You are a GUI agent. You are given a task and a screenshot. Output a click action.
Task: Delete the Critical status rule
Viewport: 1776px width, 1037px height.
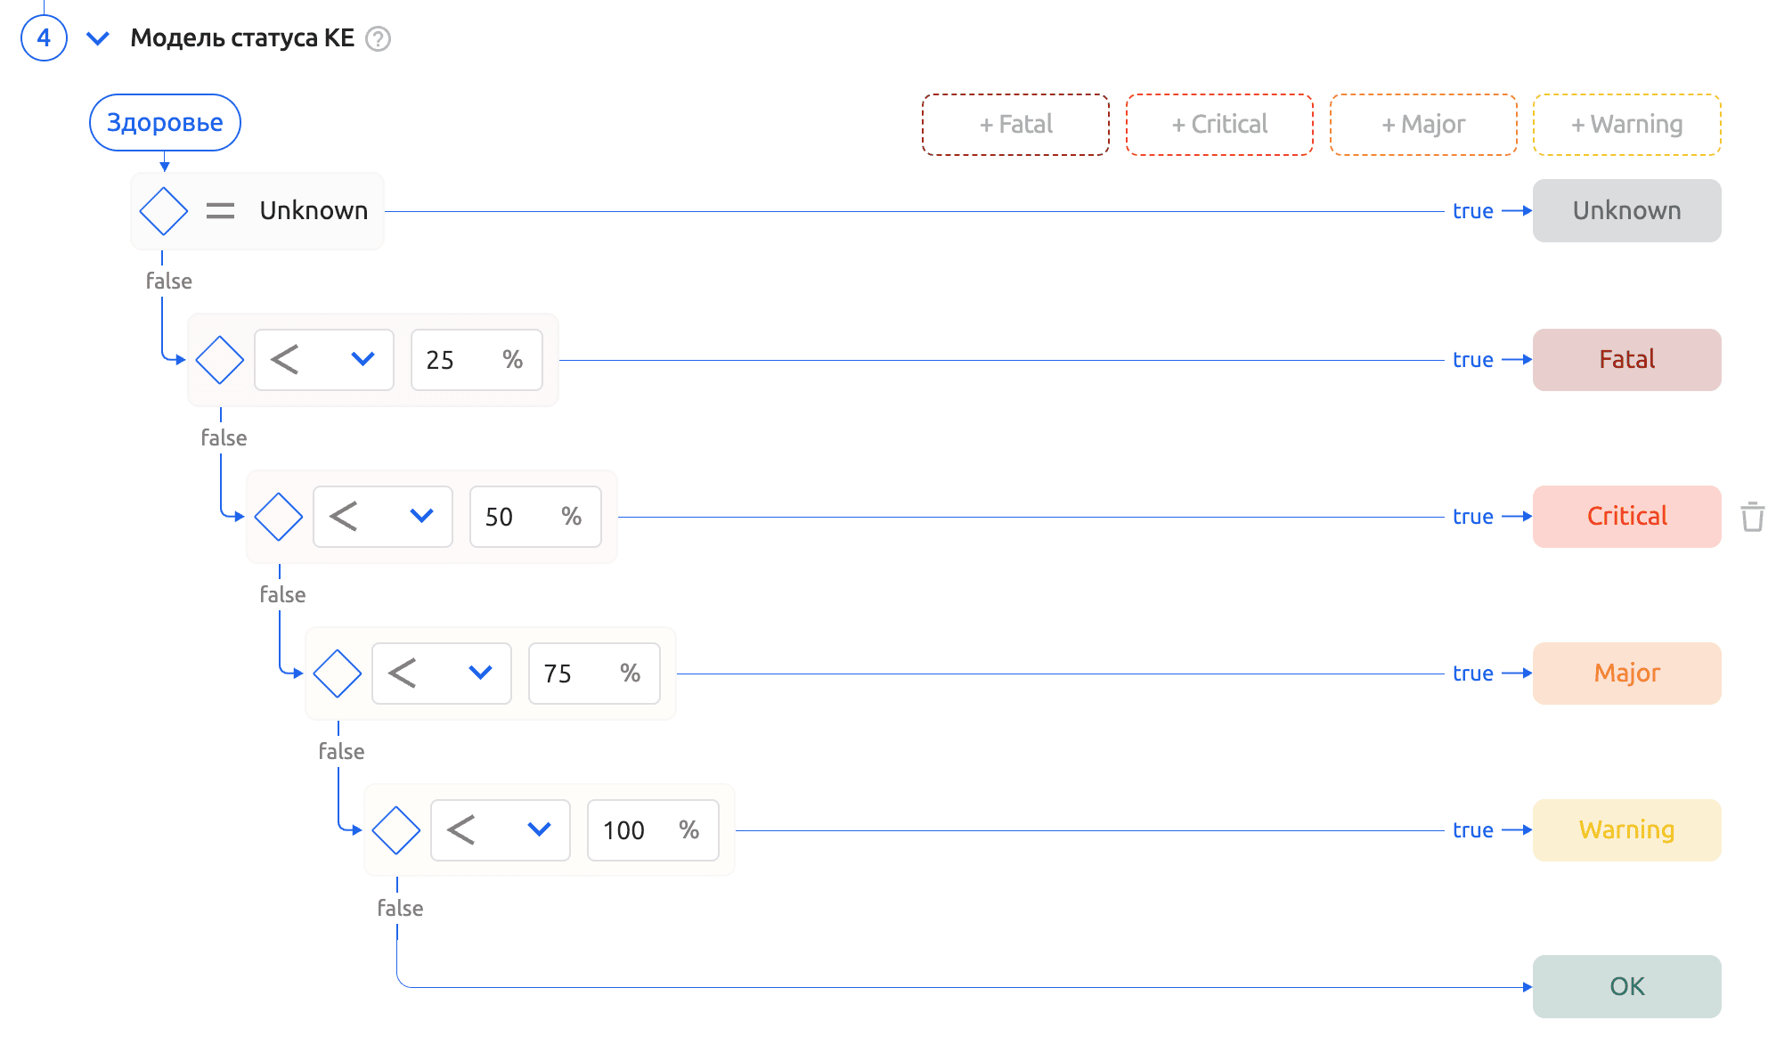click(x=1752, y=517)
